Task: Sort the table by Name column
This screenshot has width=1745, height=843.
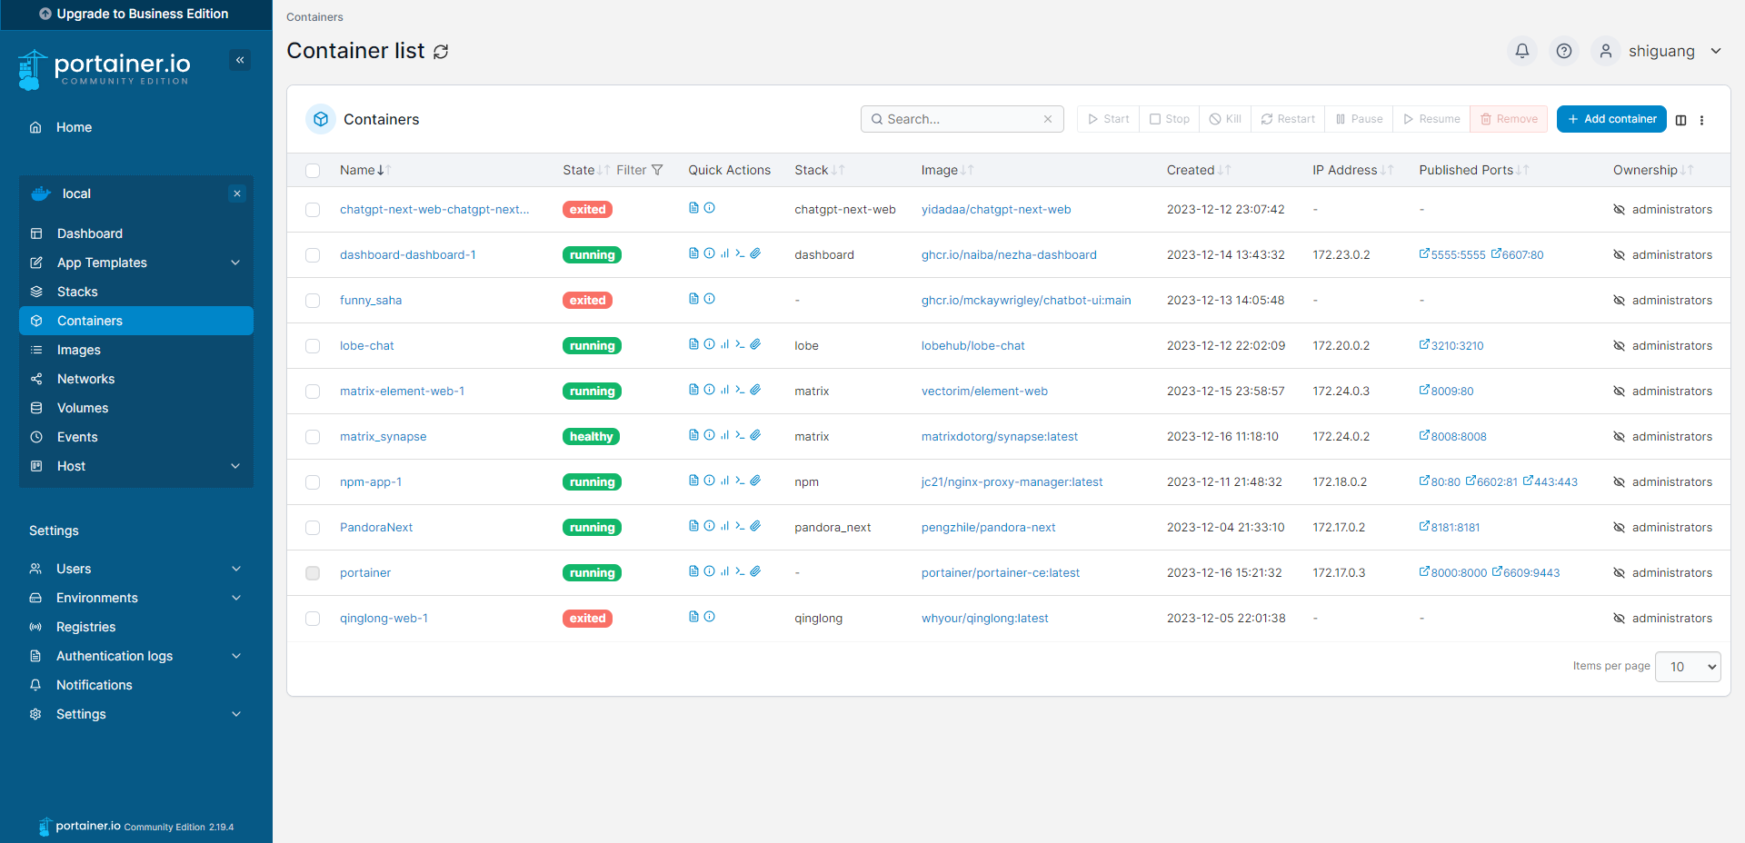Action: tap(365, 170)
